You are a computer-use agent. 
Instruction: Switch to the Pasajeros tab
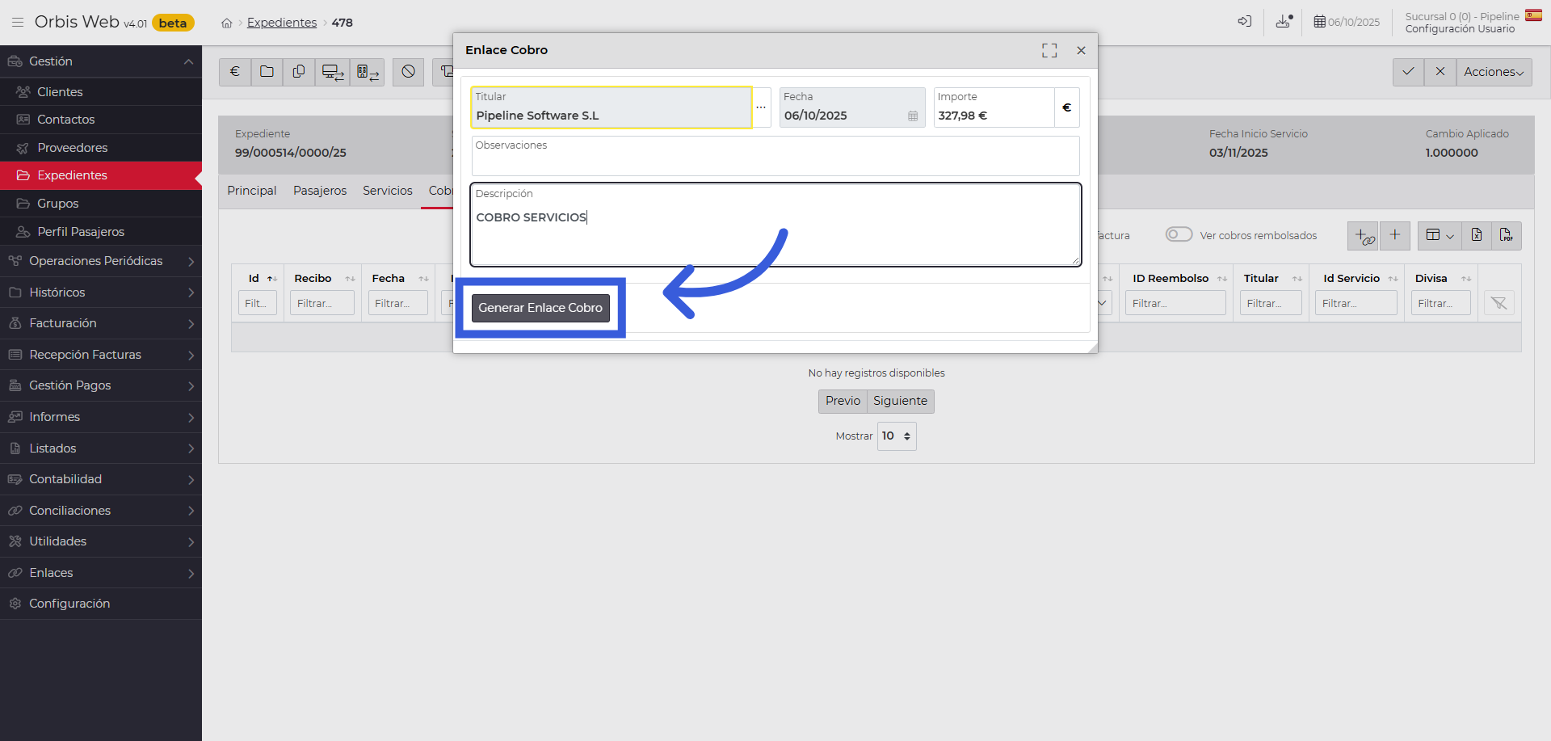tap(320, 191)
